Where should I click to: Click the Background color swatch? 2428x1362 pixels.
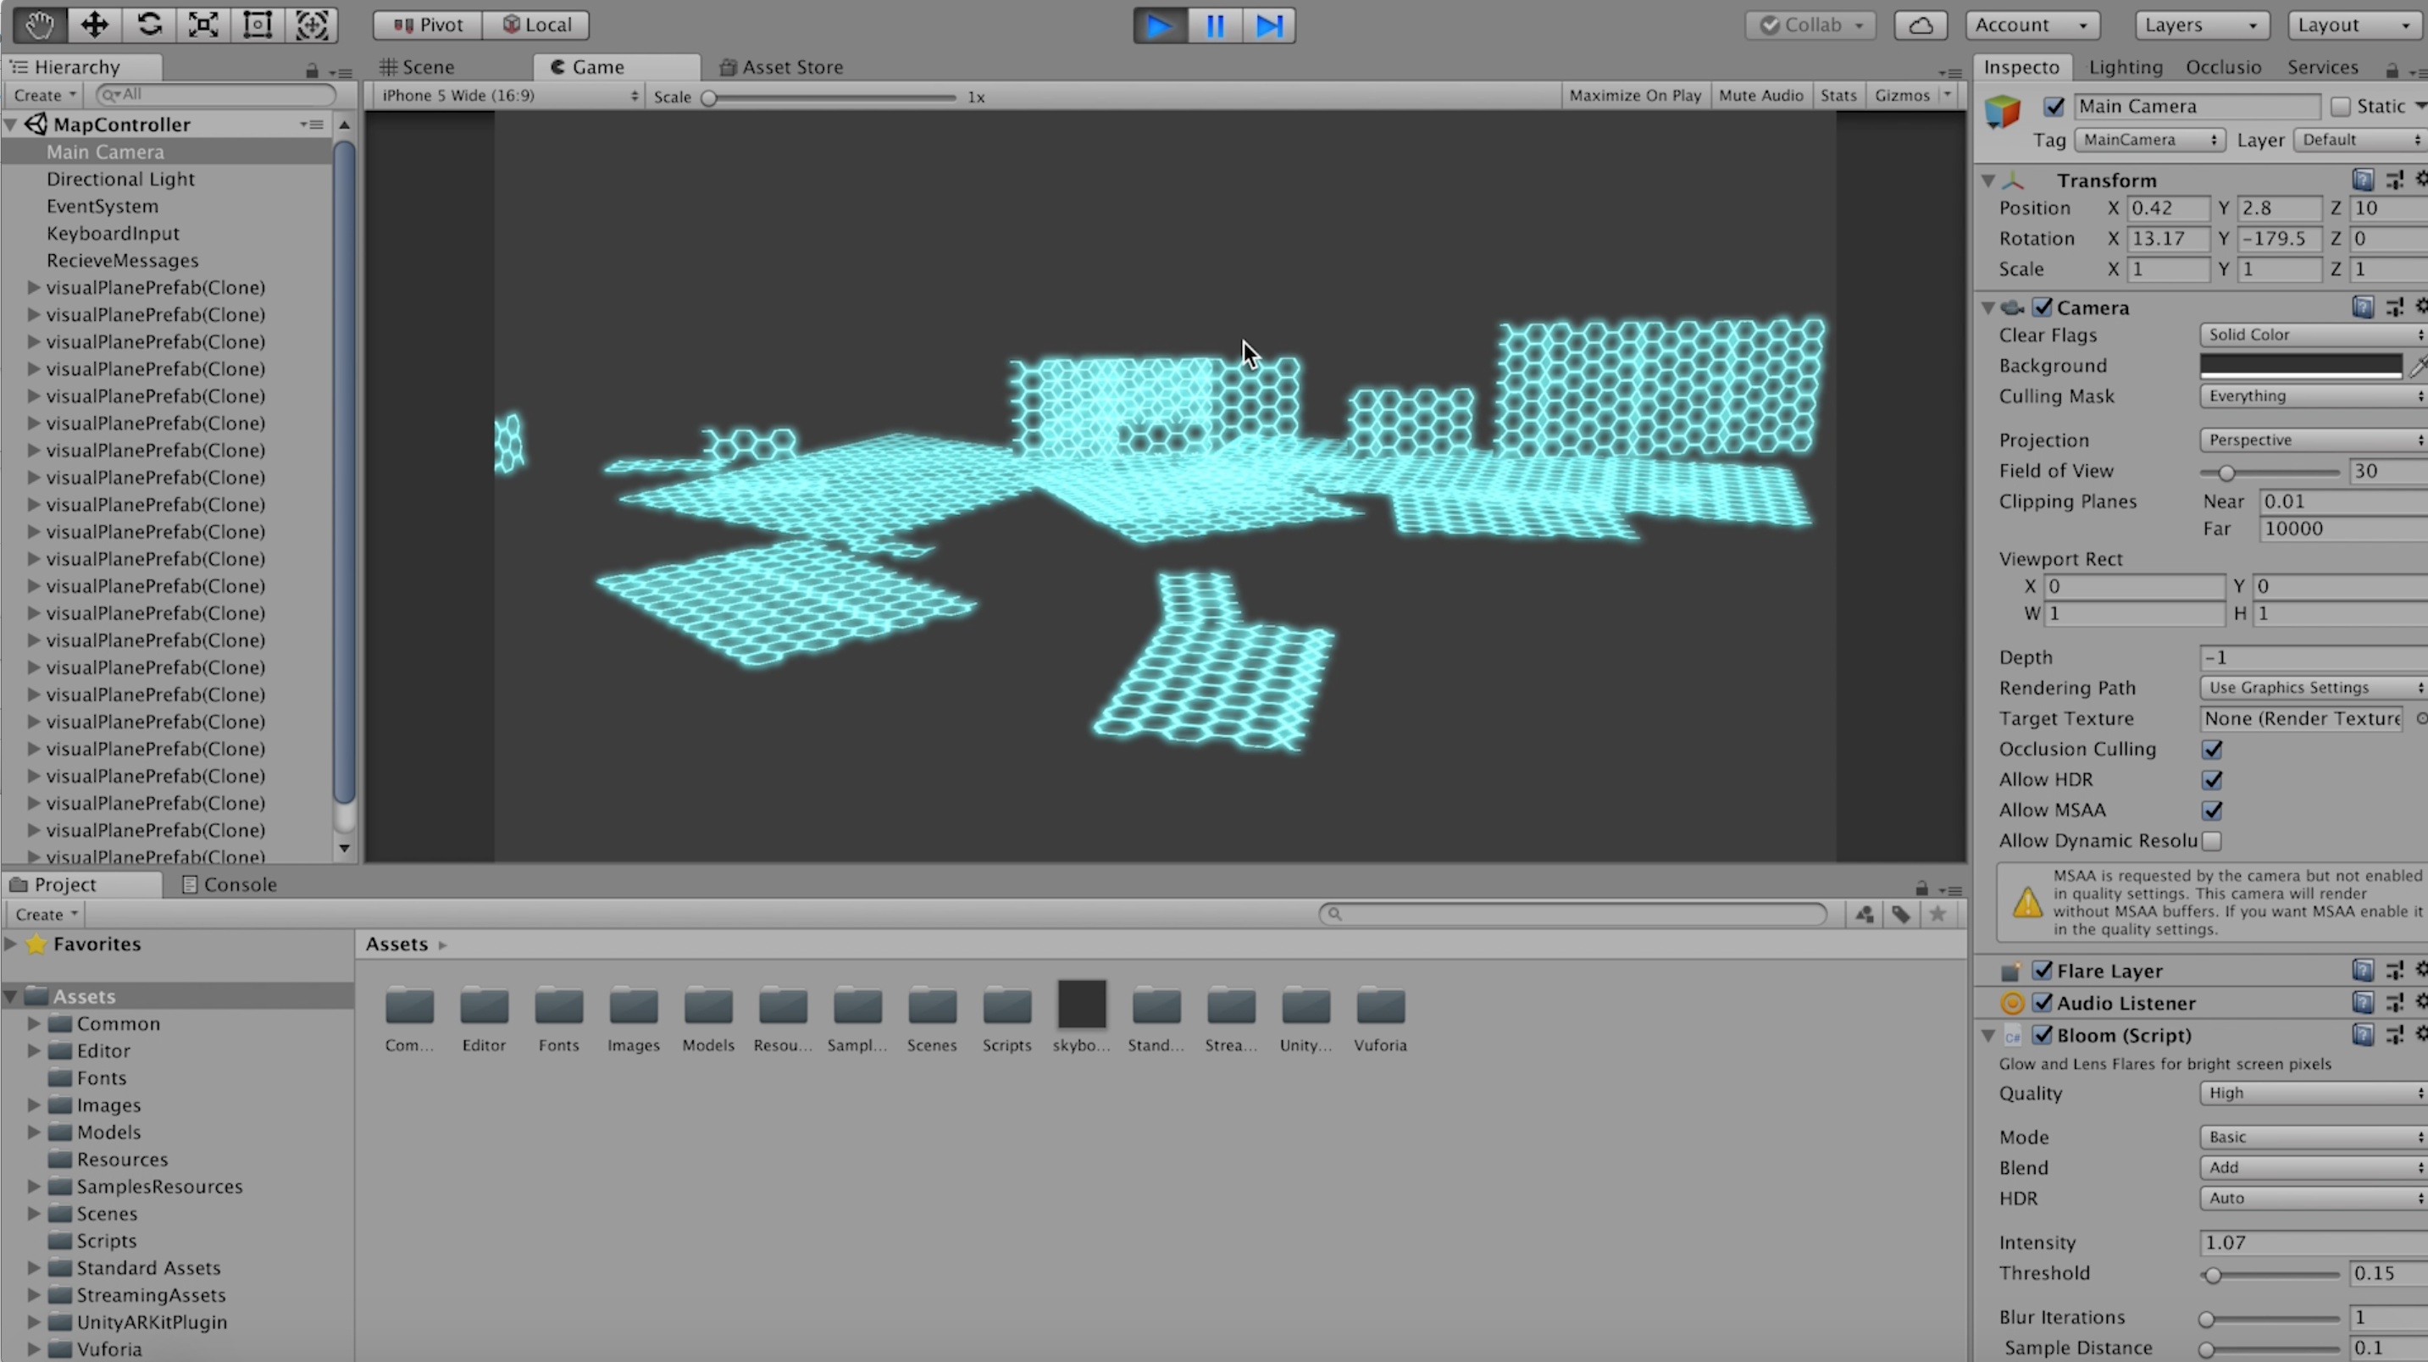click(x=2300, y=366)
